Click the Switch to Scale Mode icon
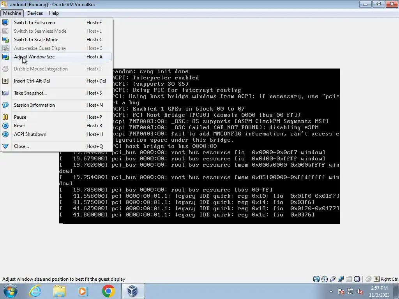 pos(5,40)
